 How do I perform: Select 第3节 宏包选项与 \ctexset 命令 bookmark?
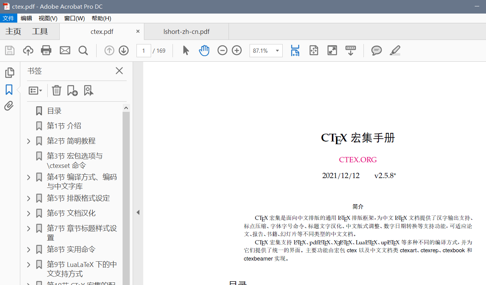pos(74,161)
